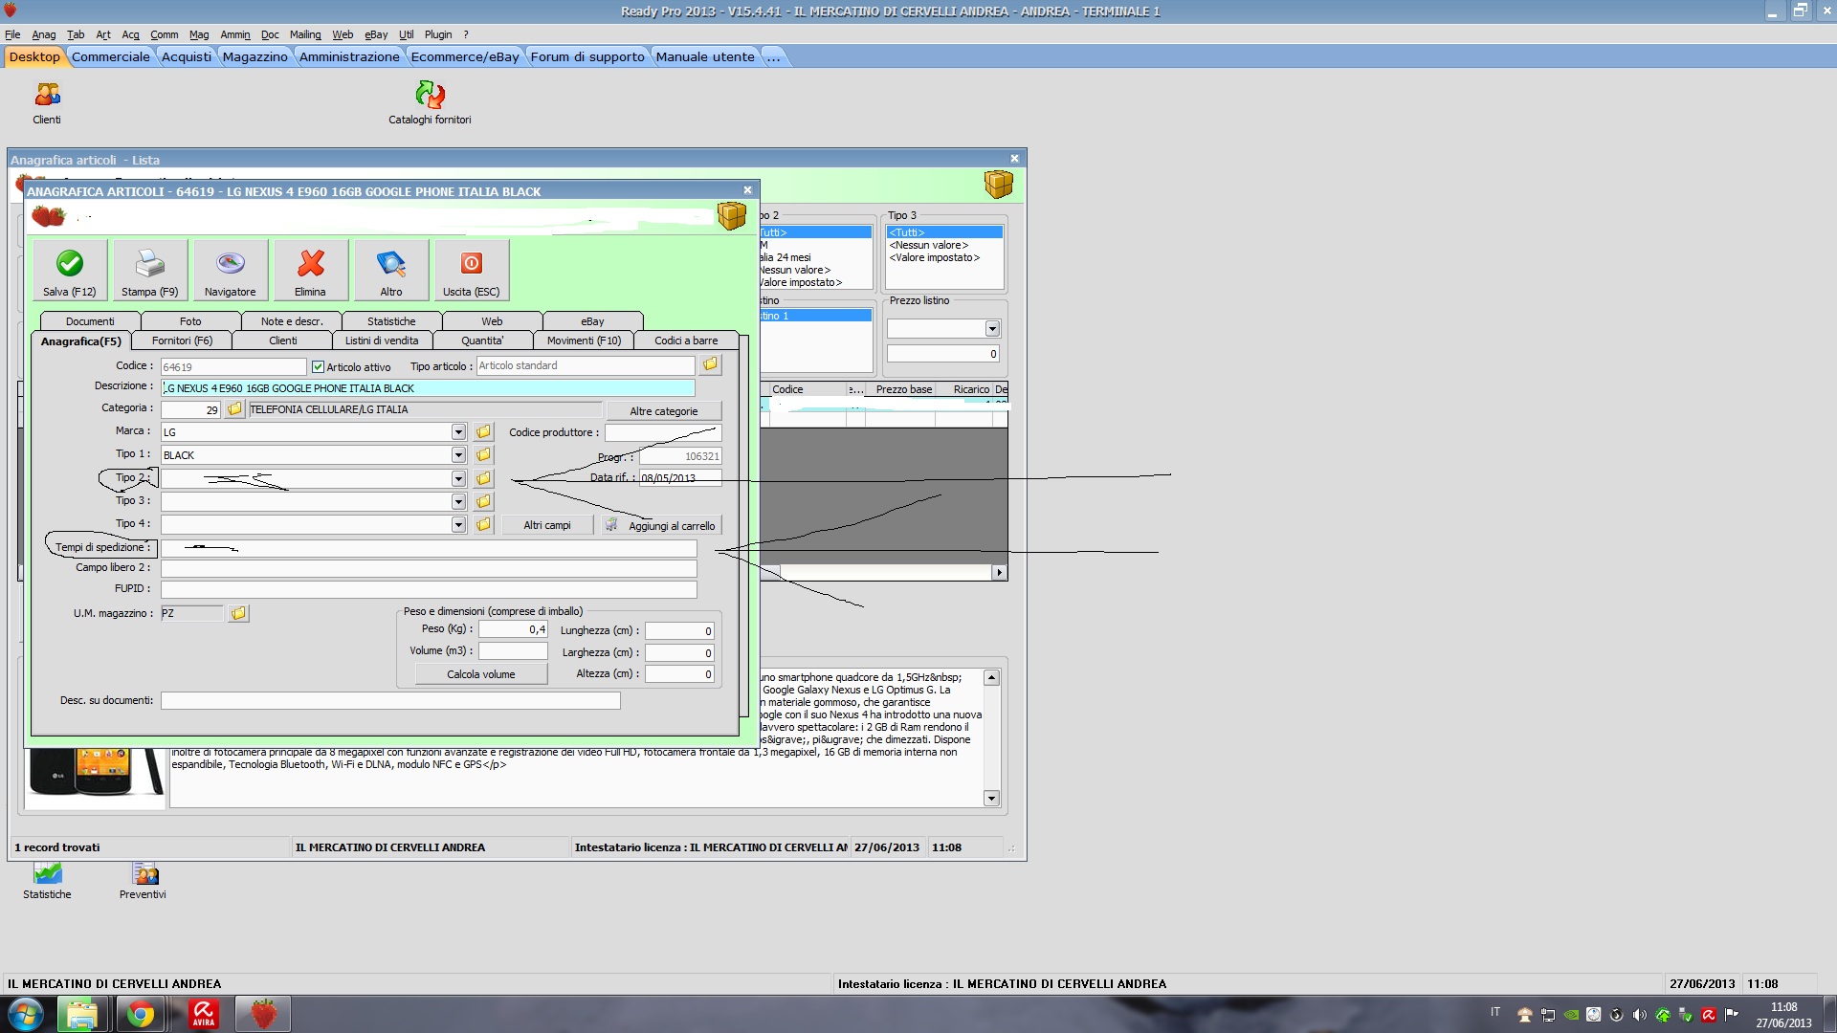Click Peso (Kg) input field
This screenshot has height=1033, width=1837.
(513, 629)
